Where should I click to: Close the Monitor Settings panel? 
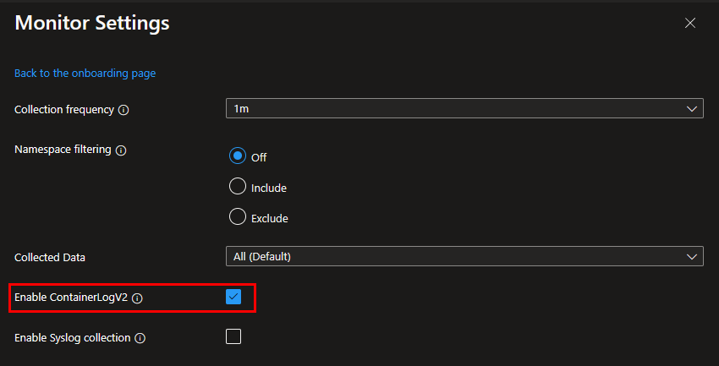[x=690, y=24]
